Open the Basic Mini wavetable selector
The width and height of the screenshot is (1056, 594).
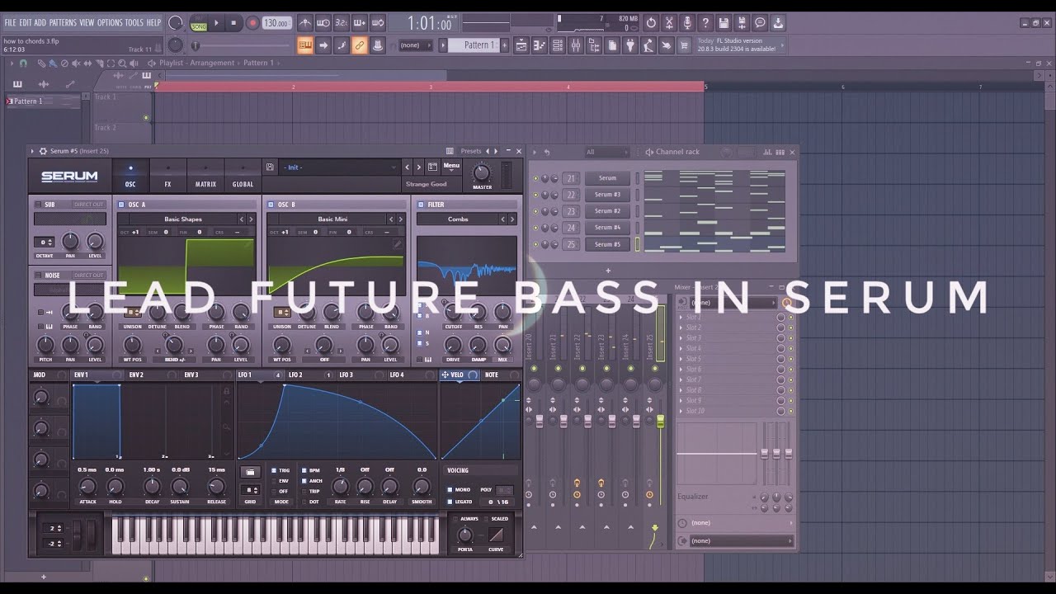[332, 219]
